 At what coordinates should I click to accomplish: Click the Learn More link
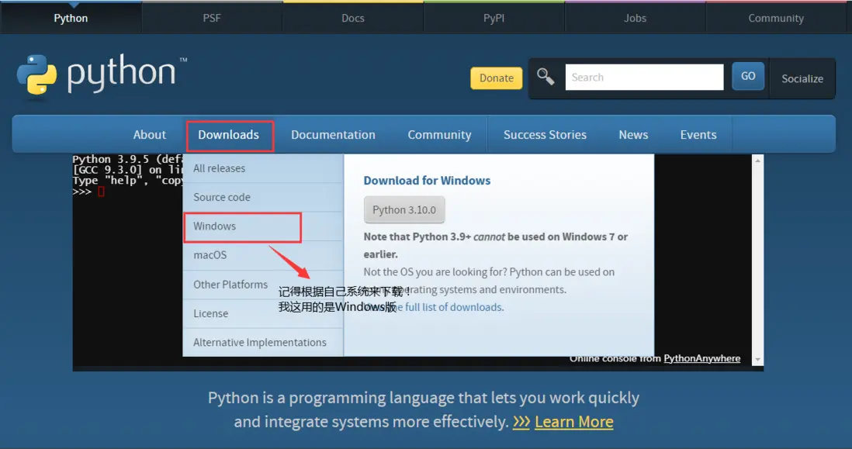[x=573, y=422]
